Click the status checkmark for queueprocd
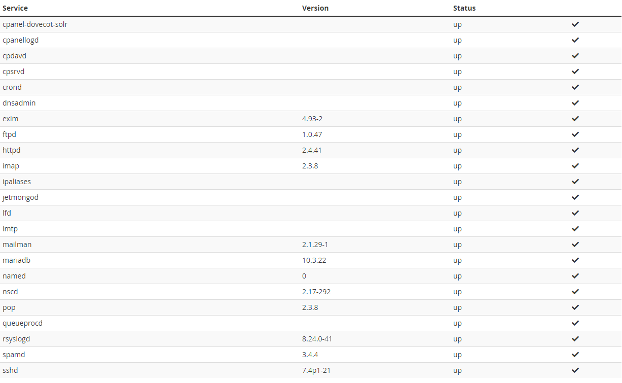This screenshot has height=383, width=622. click(575, 323)
